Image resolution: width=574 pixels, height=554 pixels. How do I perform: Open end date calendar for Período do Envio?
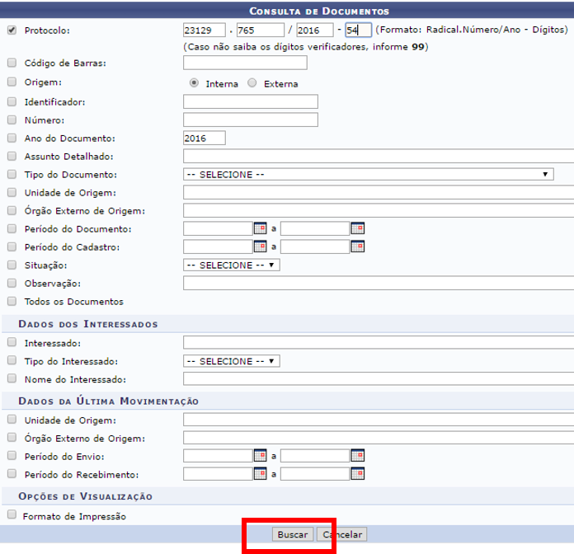point(357,456)
